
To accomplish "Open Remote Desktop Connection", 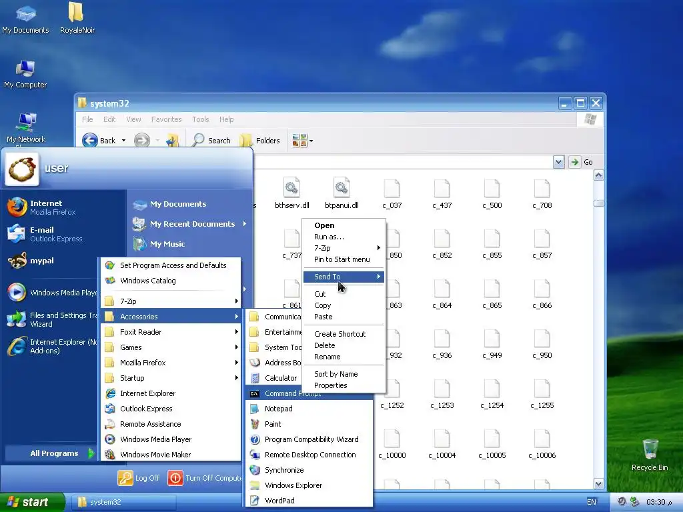I will (309, 455).
